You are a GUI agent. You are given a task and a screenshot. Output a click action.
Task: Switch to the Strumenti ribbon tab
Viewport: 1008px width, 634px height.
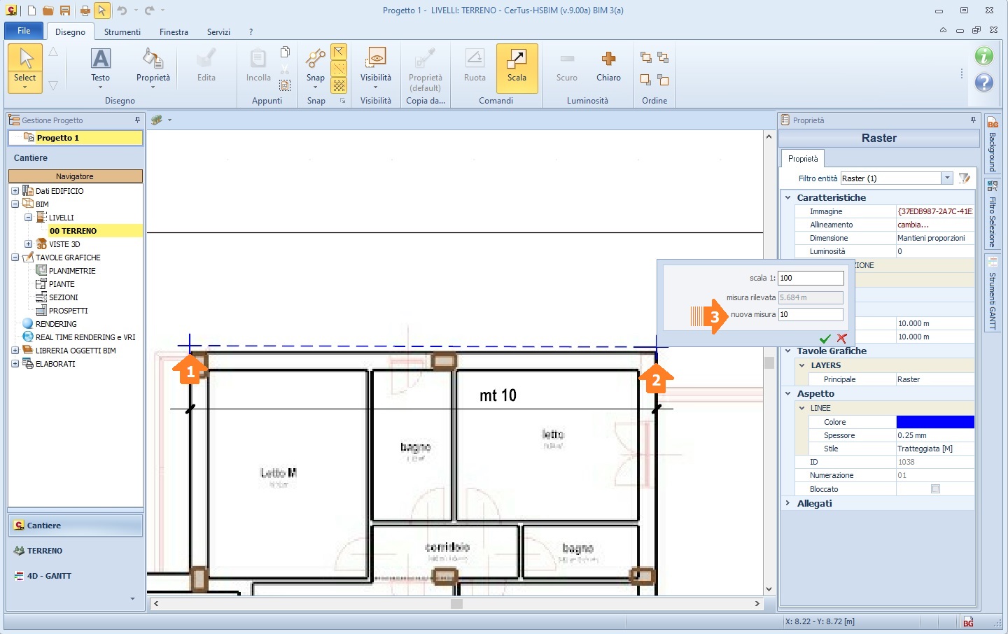(122, 32)
